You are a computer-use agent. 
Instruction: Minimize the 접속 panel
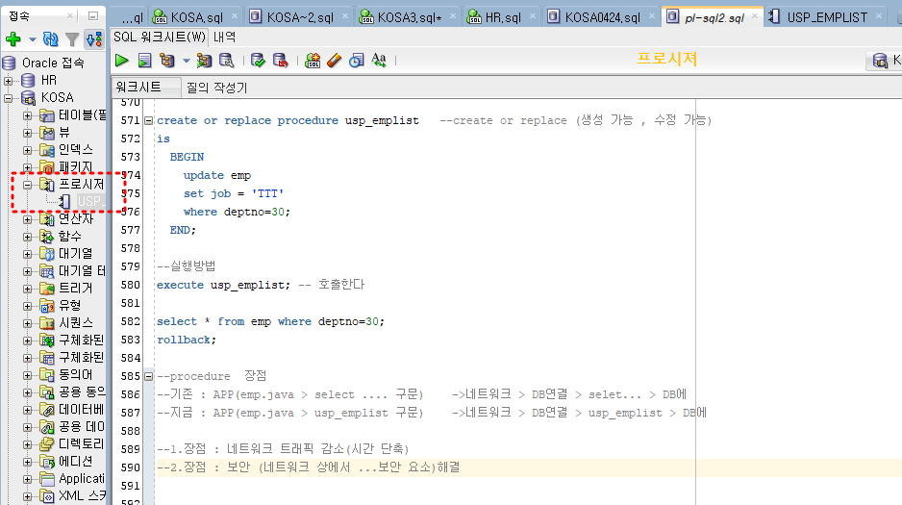93,15
